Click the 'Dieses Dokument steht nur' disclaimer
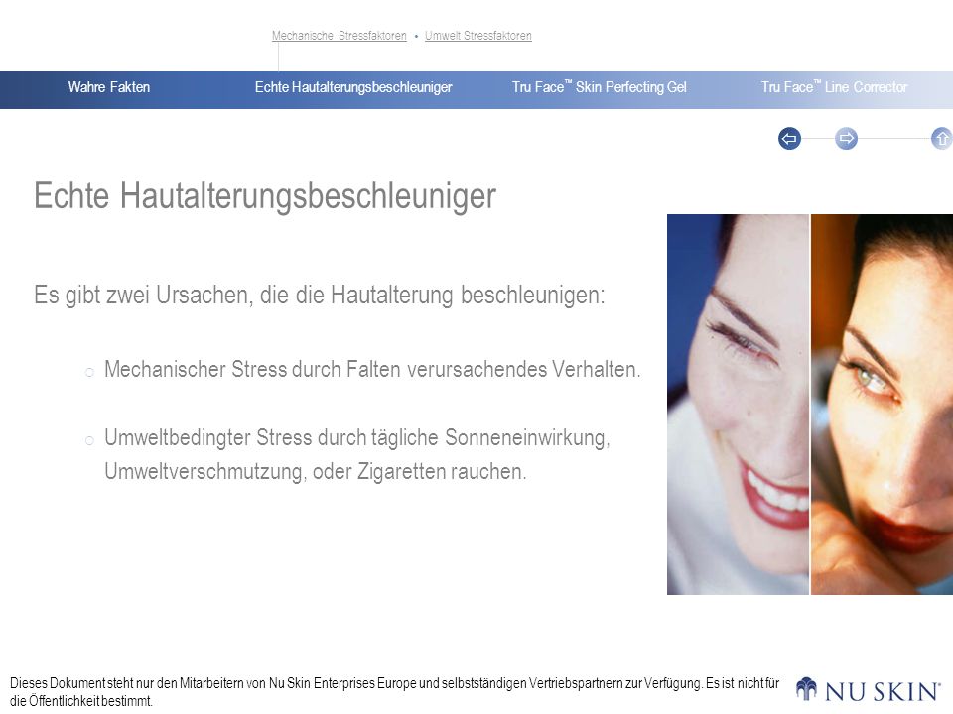This screenshot has height=714, width=953. pyautogui.click(x=394, y=691)
